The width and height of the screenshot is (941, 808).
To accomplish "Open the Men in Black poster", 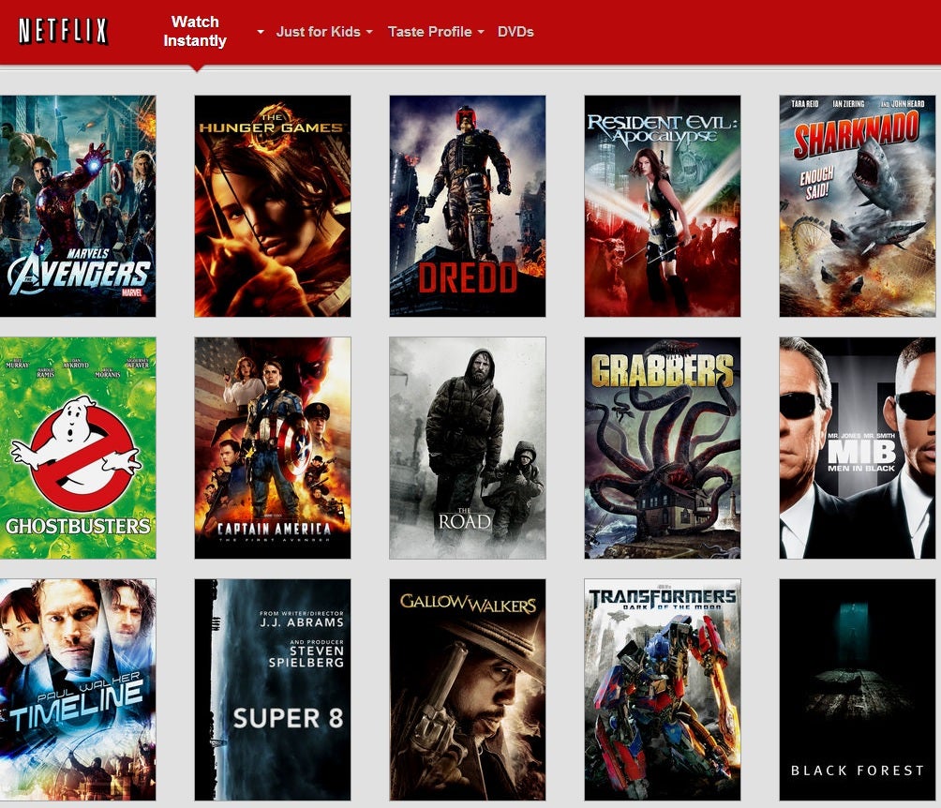I will (x=858, y=448).
